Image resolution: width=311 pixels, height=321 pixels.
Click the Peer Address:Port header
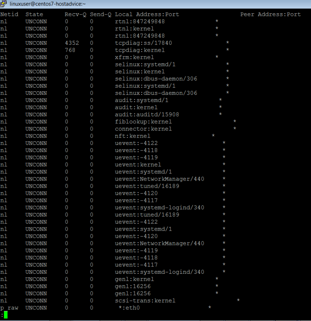tap(271, 14)
